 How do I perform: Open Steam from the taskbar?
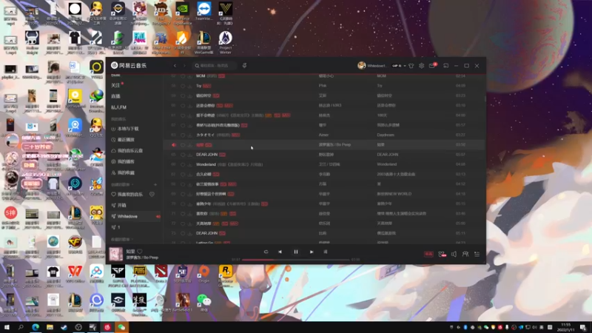[64, 327]
